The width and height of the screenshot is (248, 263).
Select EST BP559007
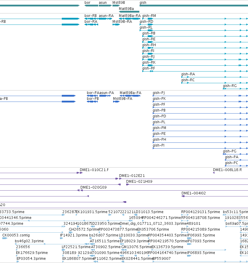[162, 258]
